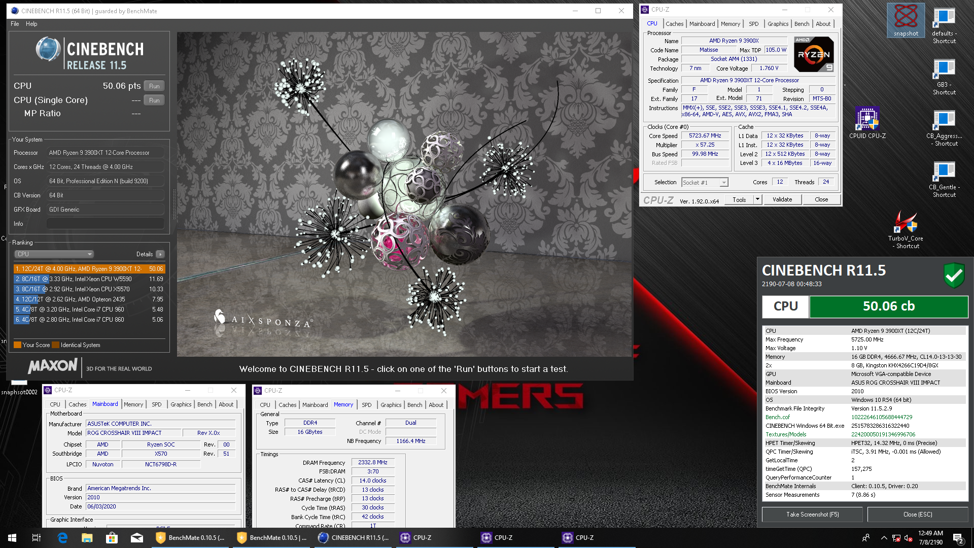Open Graphics tab in the Mainboard CPU-Z window
This screenshot has width=974, height=548.
tap(181, 404)
